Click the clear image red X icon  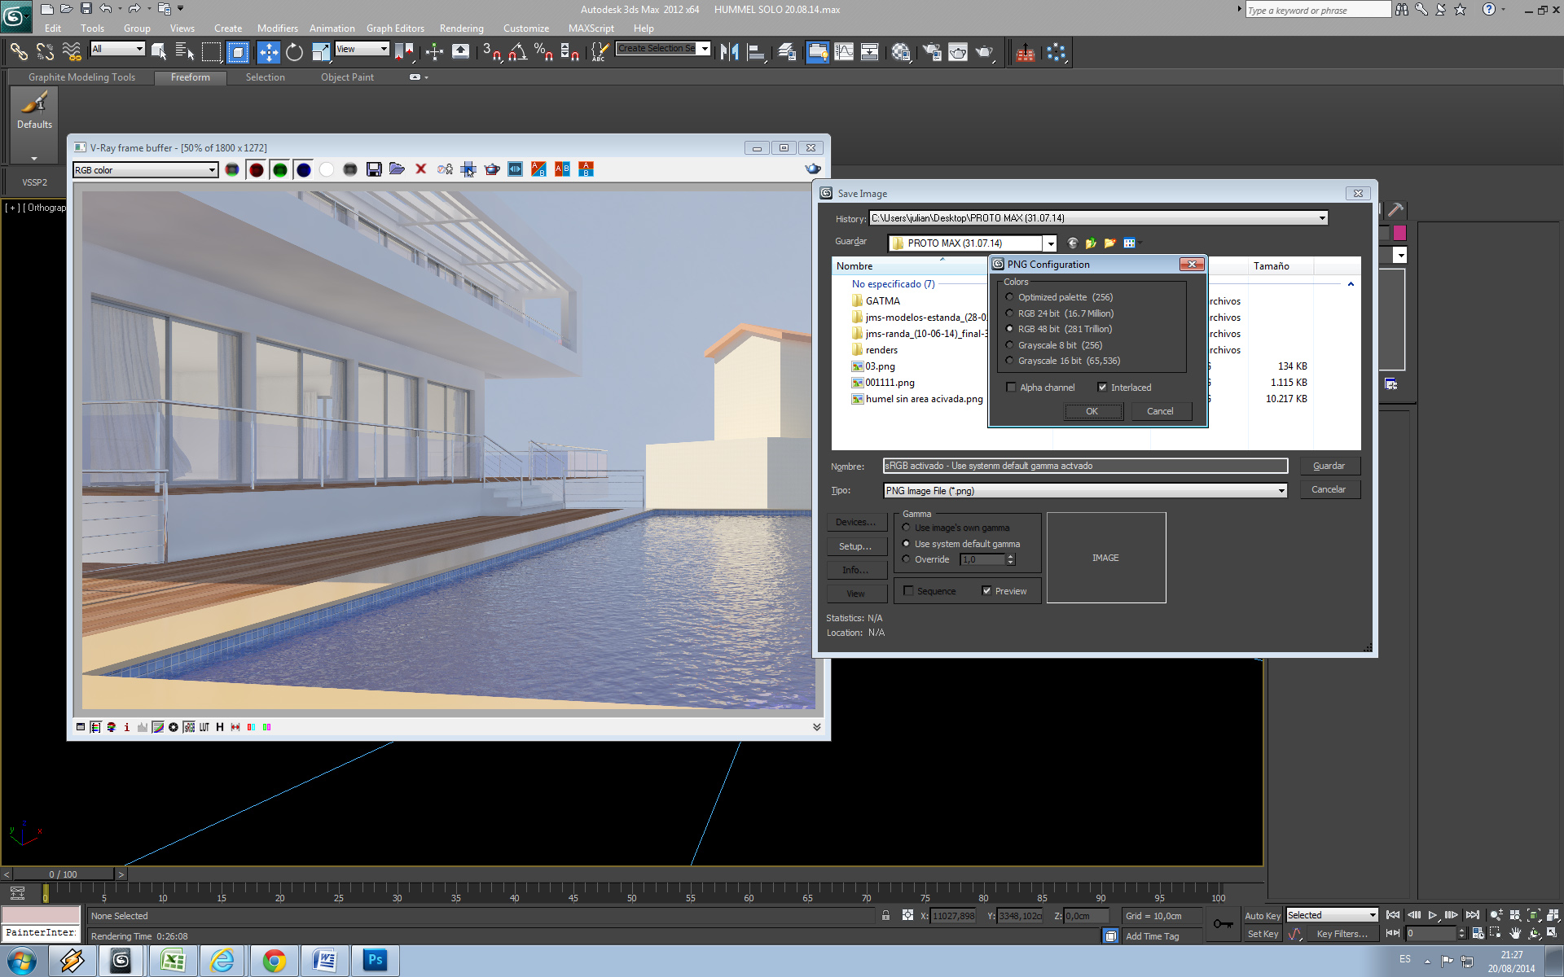(x=420, y=169)
